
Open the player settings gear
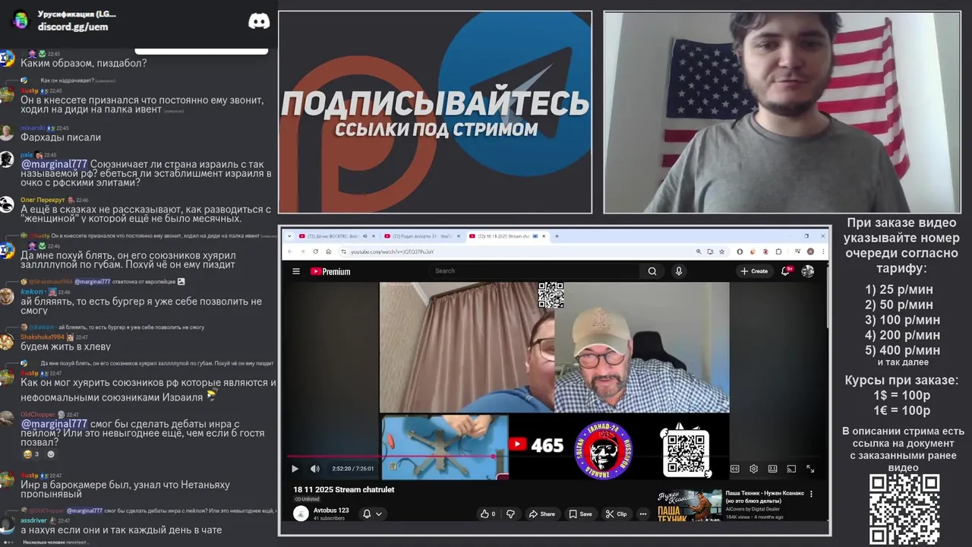point(754,469)
